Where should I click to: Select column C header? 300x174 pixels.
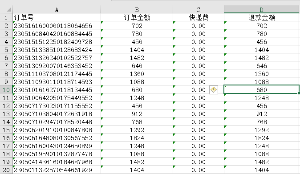click(x=199, y=9)
